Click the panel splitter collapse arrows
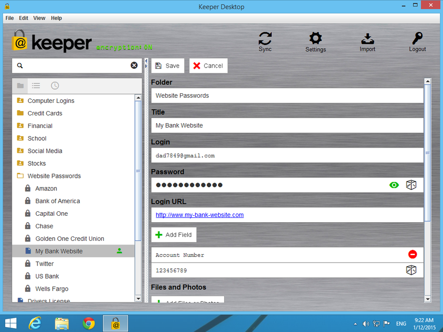The image size is (443, 332). (146, 63)
